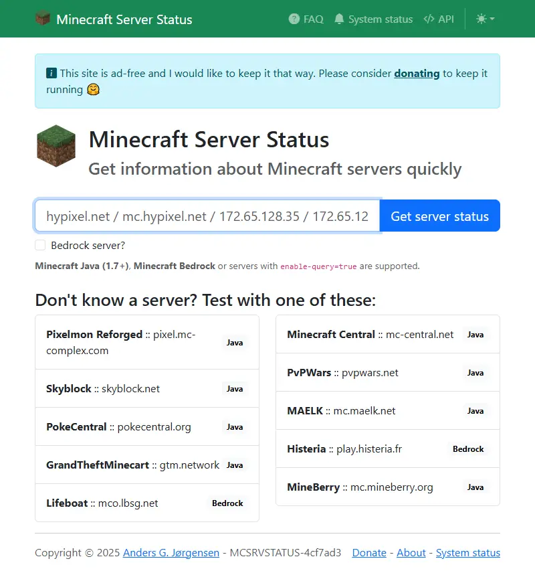Click the Java badge on Pixelmon Reforged row
This screenshot has height=571, width=535.
pos(235,343)
